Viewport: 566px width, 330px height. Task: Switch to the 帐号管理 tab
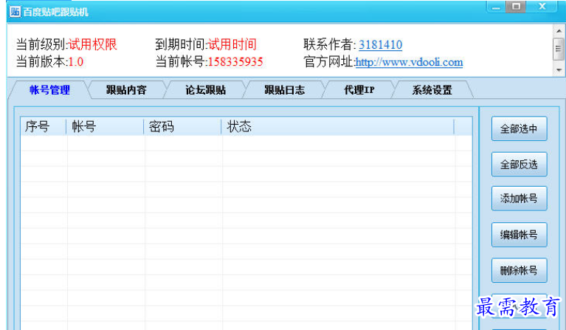click(x=50, y=90)
